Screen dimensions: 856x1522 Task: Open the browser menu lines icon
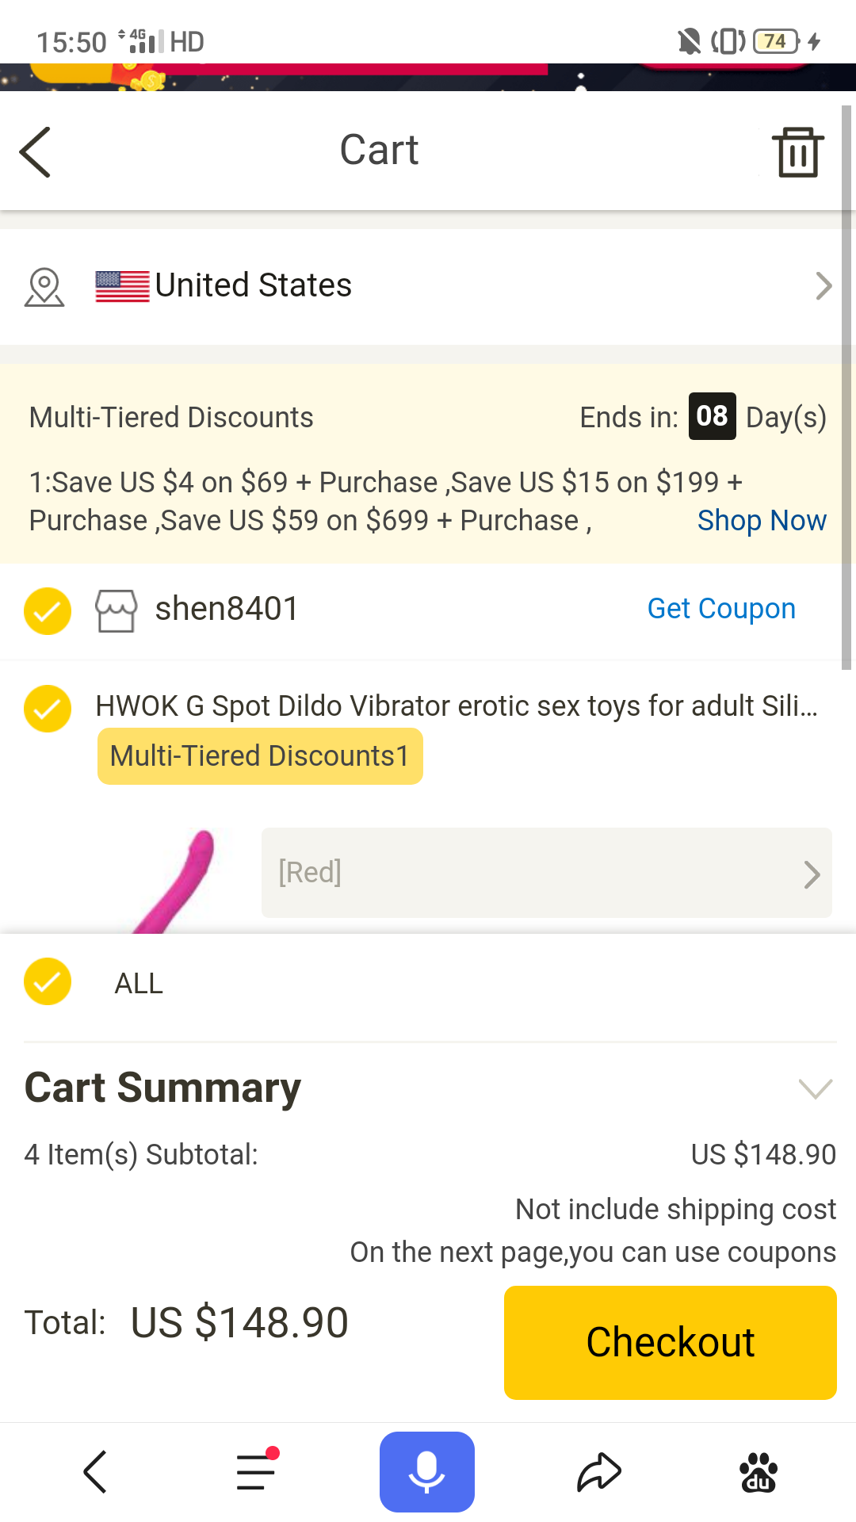(x=257, y=1471)
